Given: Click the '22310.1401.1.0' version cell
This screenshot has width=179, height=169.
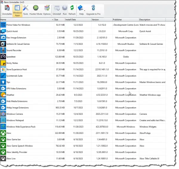Looking at the screenshot, I should 102,69.
